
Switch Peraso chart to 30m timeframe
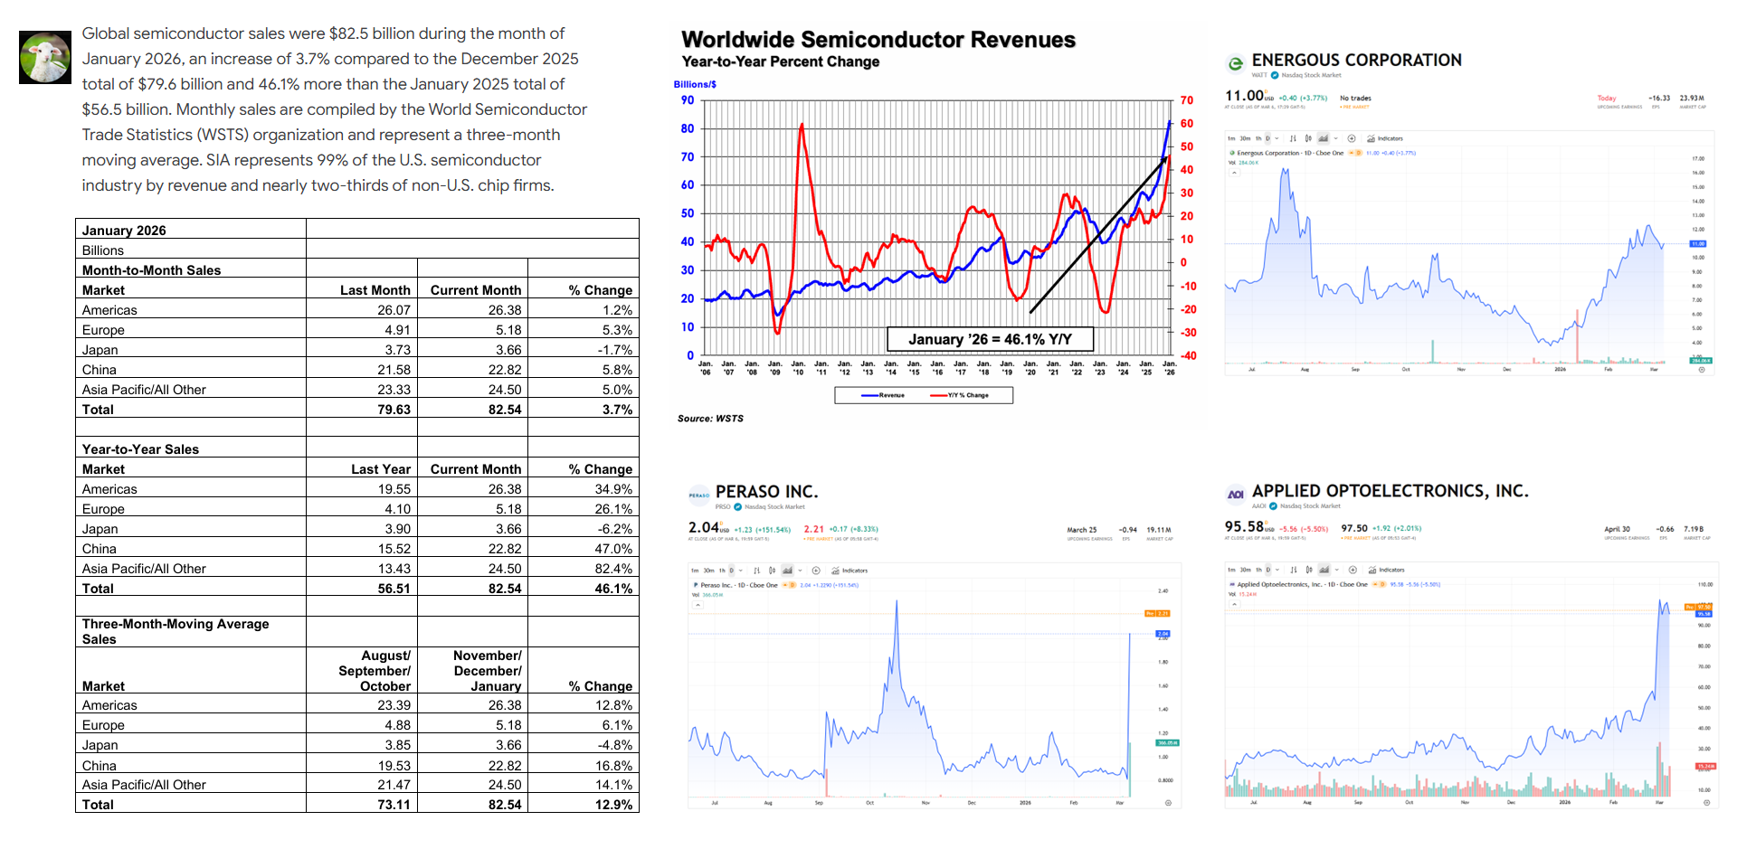708,571
